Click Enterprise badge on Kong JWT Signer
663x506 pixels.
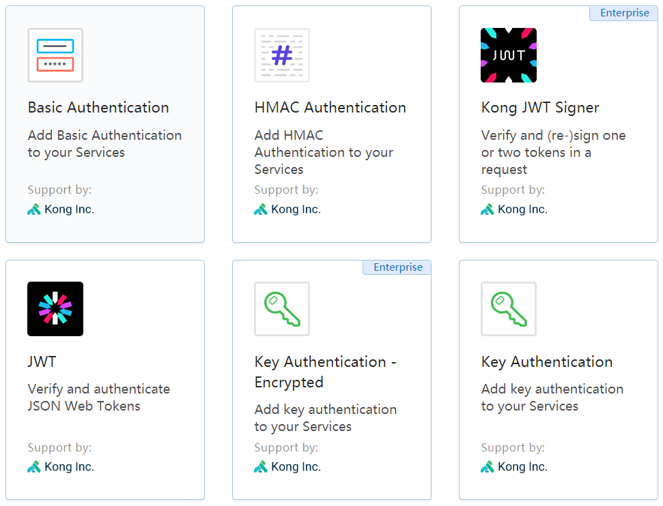624,13
